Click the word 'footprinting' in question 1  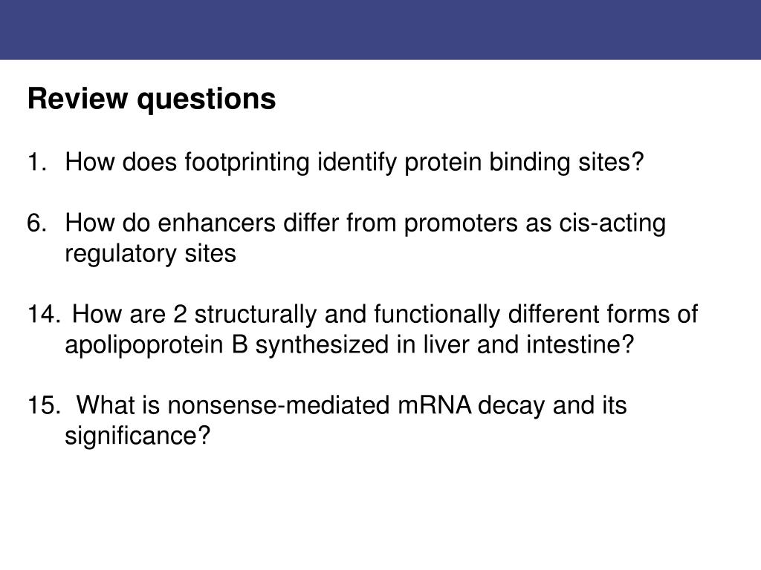coord(247,163)
